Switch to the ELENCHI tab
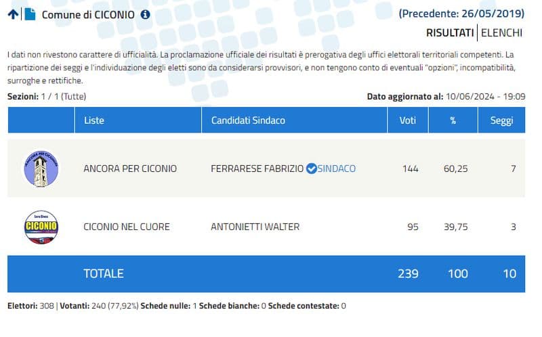The height and width of the screenshot is (337, 542). click(x=501, y=32)
